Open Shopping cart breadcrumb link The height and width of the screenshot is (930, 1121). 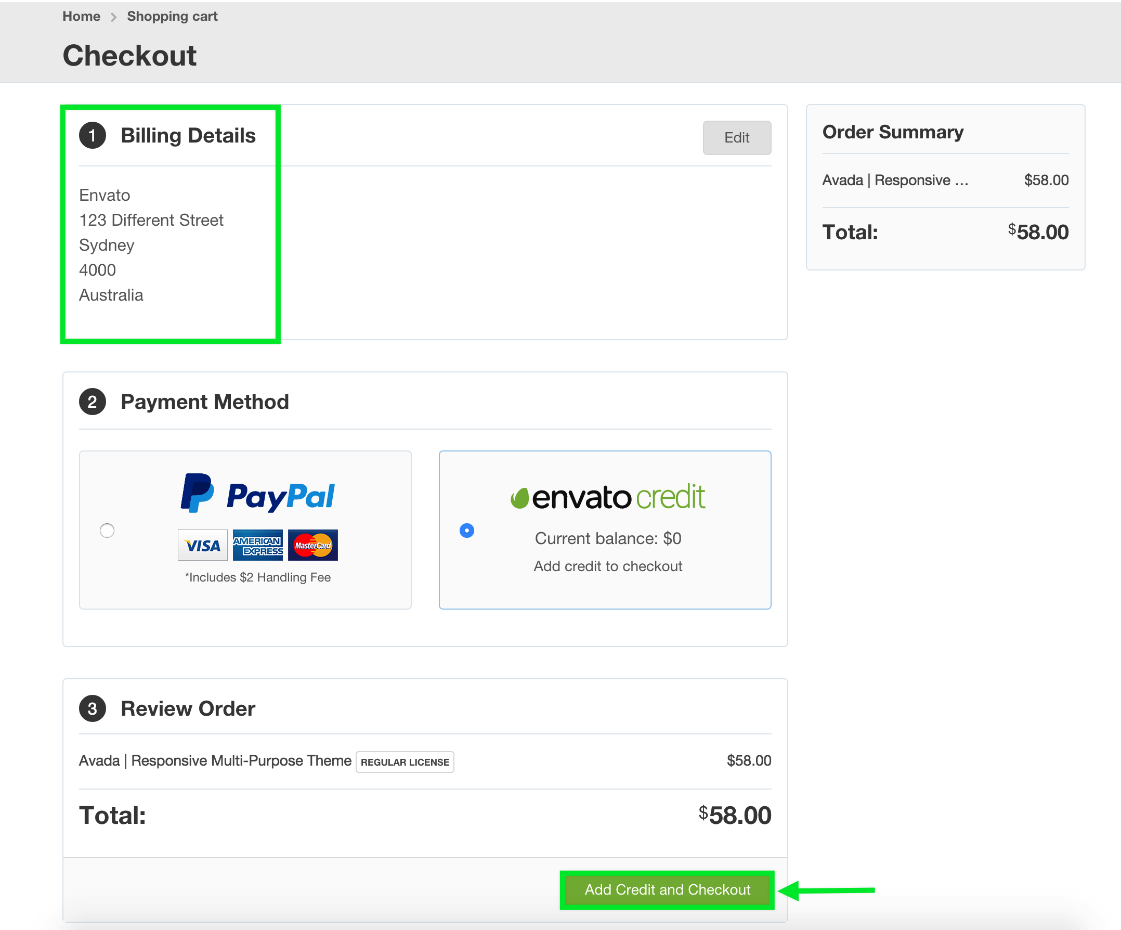(172, 17)
